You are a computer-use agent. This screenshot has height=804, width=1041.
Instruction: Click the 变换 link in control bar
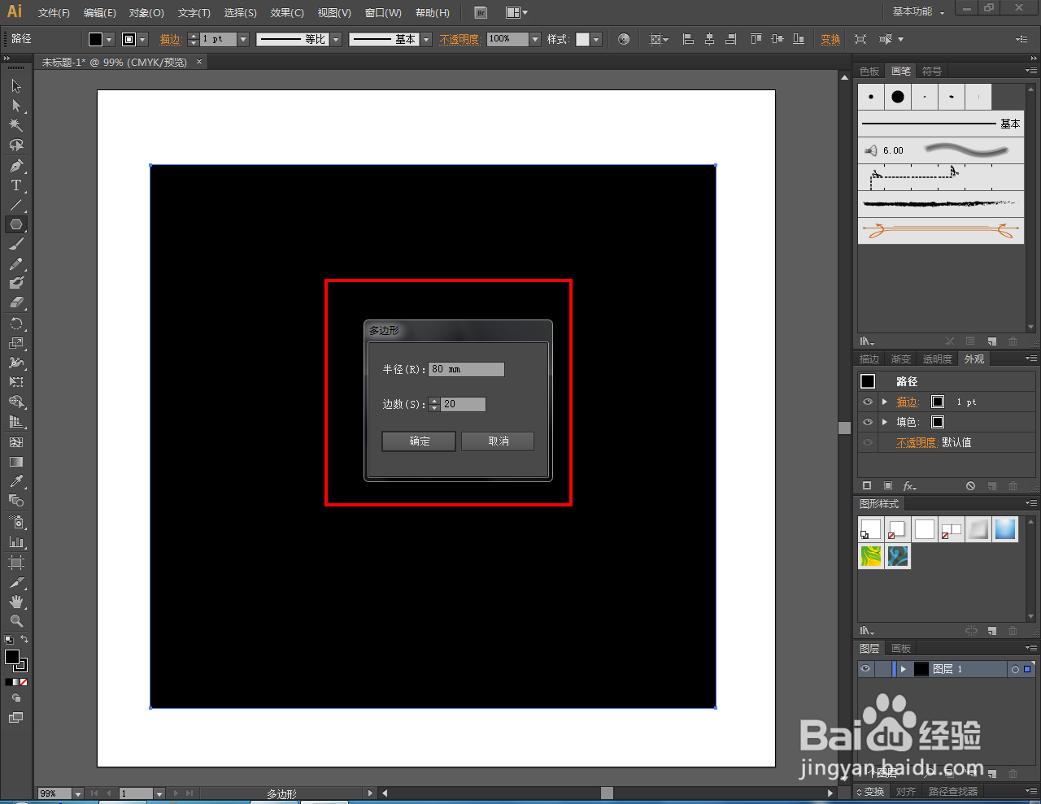[x=830, y=39]
